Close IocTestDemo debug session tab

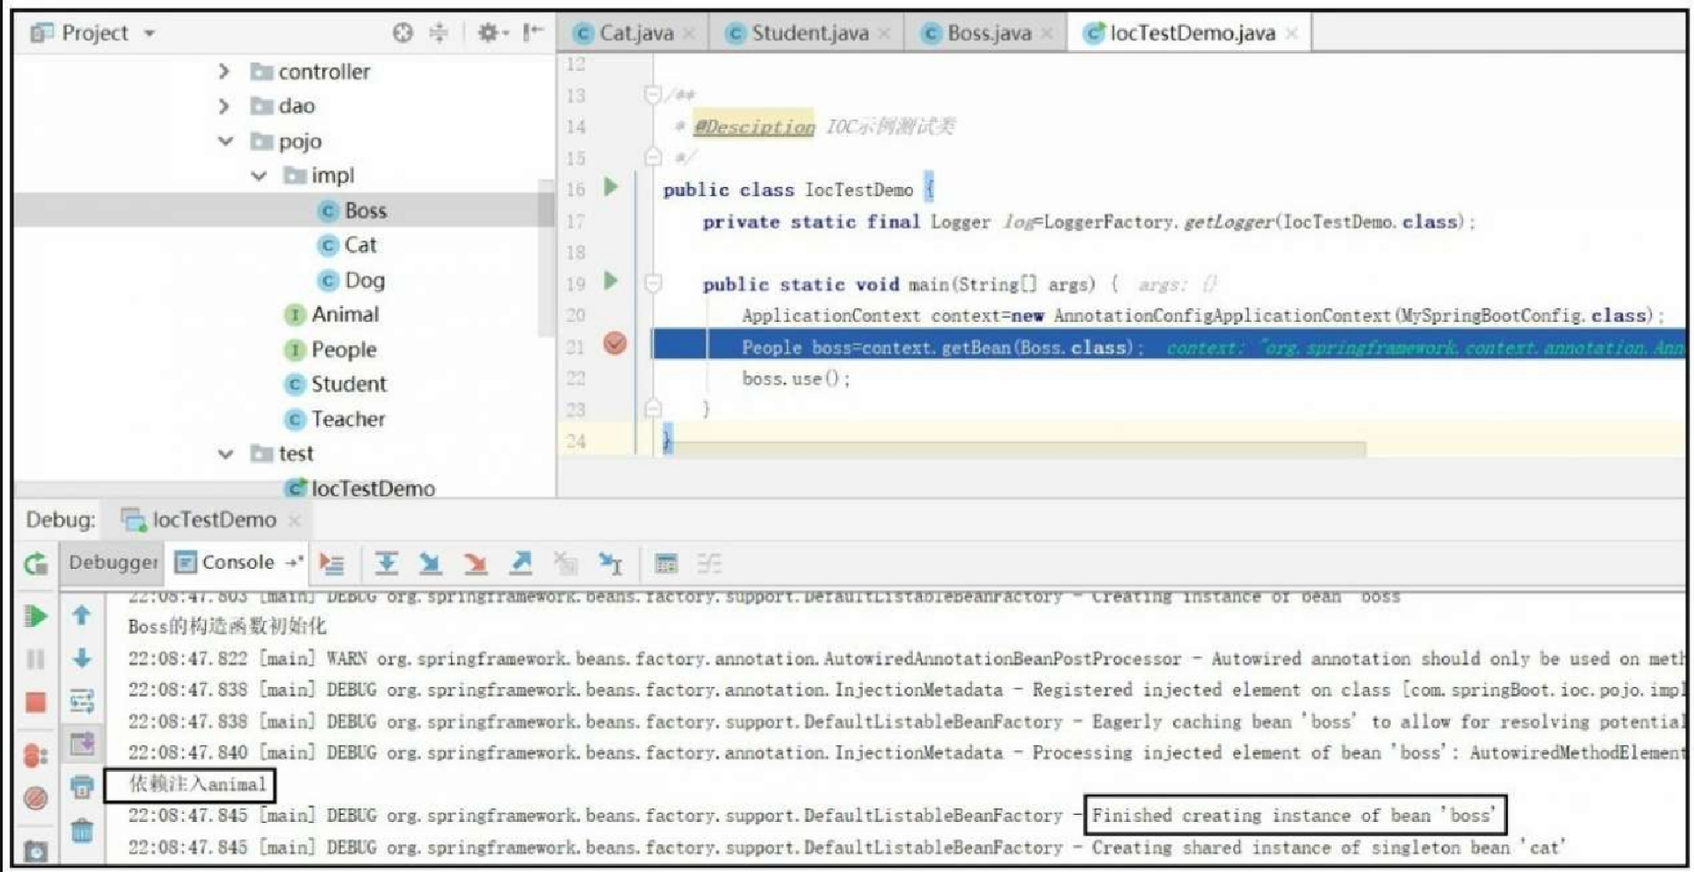294,520
